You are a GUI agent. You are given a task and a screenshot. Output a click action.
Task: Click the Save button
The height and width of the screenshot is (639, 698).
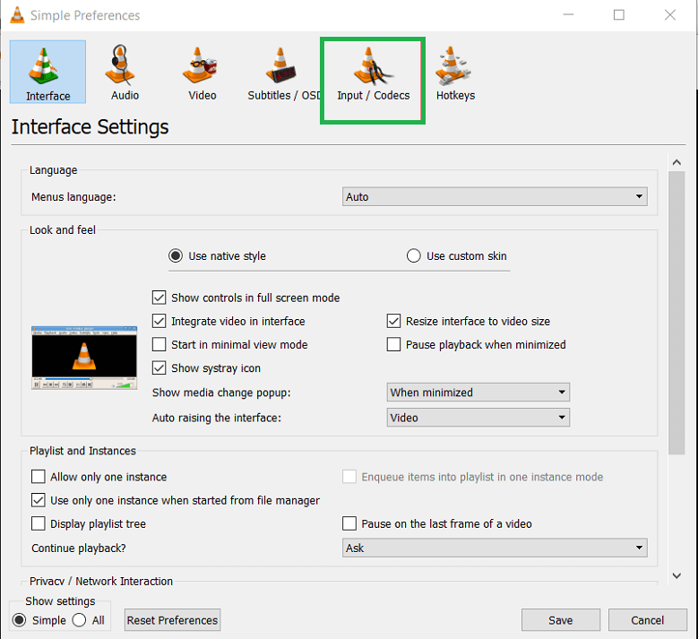pos(560,620)
